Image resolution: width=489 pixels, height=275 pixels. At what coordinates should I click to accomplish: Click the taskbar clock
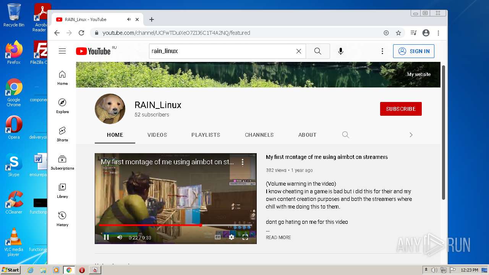470,270
